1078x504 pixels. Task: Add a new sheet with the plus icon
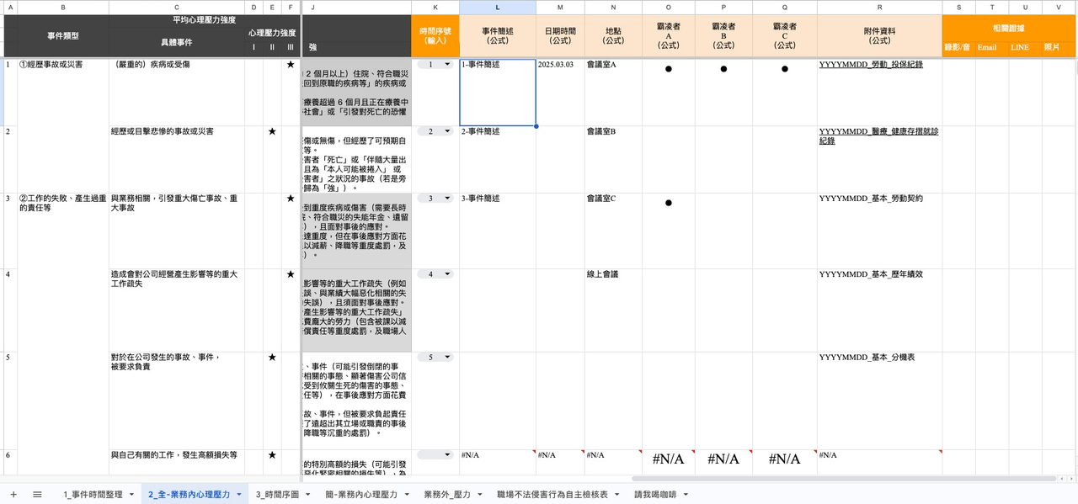(13, 495)
